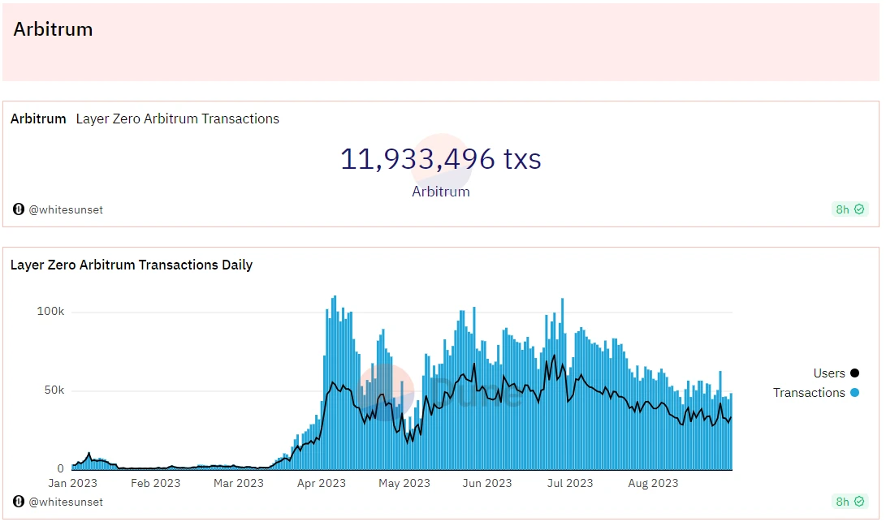Click the green checkmark icon in the chart panel
Screen dimensions: 886x526
coord(859,501)
